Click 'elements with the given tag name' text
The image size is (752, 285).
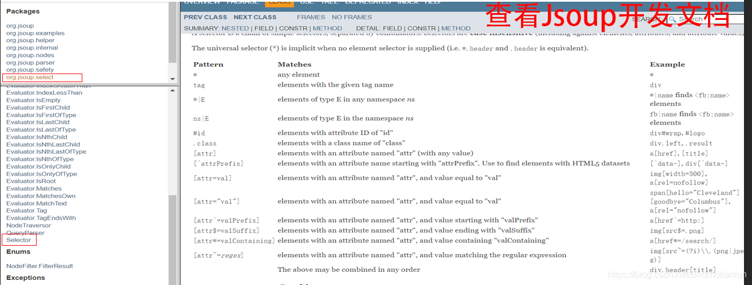pos(336,85)
